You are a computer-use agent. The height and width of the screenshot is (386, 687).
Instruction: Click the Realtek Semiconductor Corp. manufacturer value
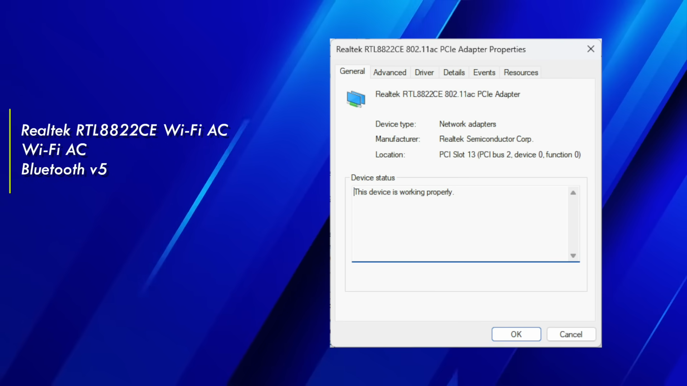486,139
